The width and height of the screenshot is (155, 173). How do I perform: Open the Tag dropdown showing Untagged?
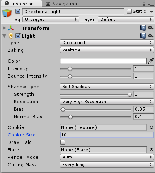point(51,19)
